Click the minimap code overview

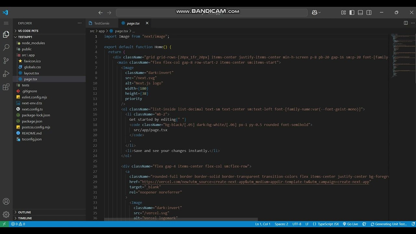coord(402,55)
